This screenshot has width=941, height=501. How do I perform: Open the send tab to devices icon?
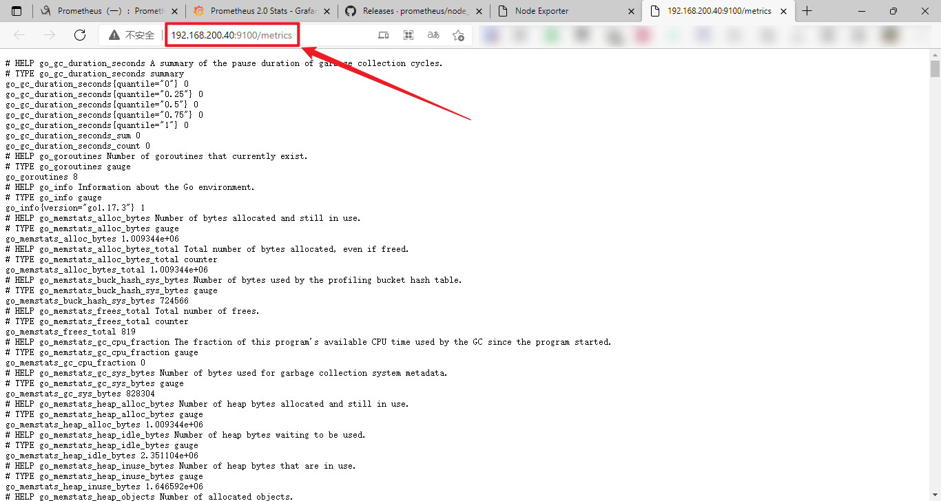384,35
